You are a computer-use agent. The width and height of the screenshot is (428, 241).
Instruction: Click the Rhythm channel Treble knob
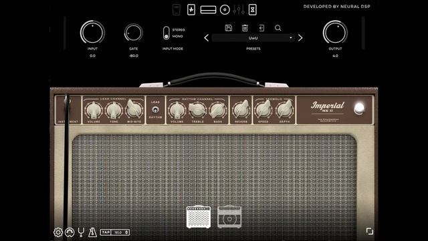pos(197,110)
